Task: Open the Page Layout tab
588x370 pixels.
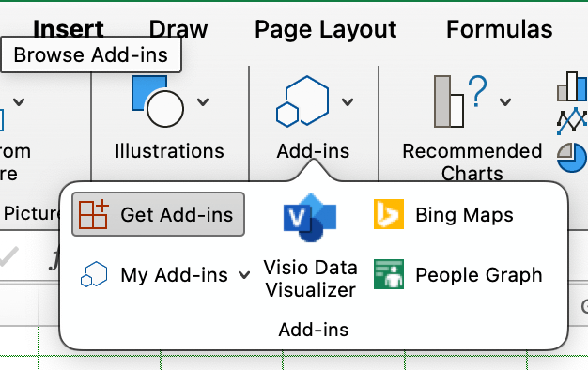Action: [x=326, y=29]
